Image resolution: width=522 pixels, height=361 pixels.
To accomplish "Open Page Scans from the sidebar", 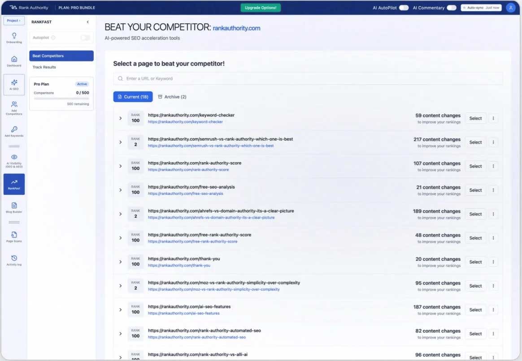I will point(14,234).
